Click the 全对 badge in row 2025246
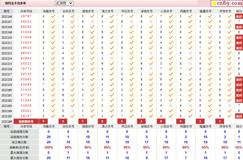The image size is (243, 160). click(239, 16)
